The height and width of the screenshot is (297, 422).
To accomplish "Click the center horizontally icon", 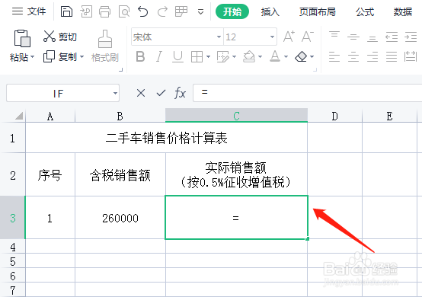I will (x=353, y=56).
